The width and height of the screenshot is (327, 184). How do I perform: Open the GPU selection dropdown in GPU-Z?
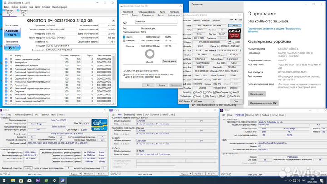(197, 101)
